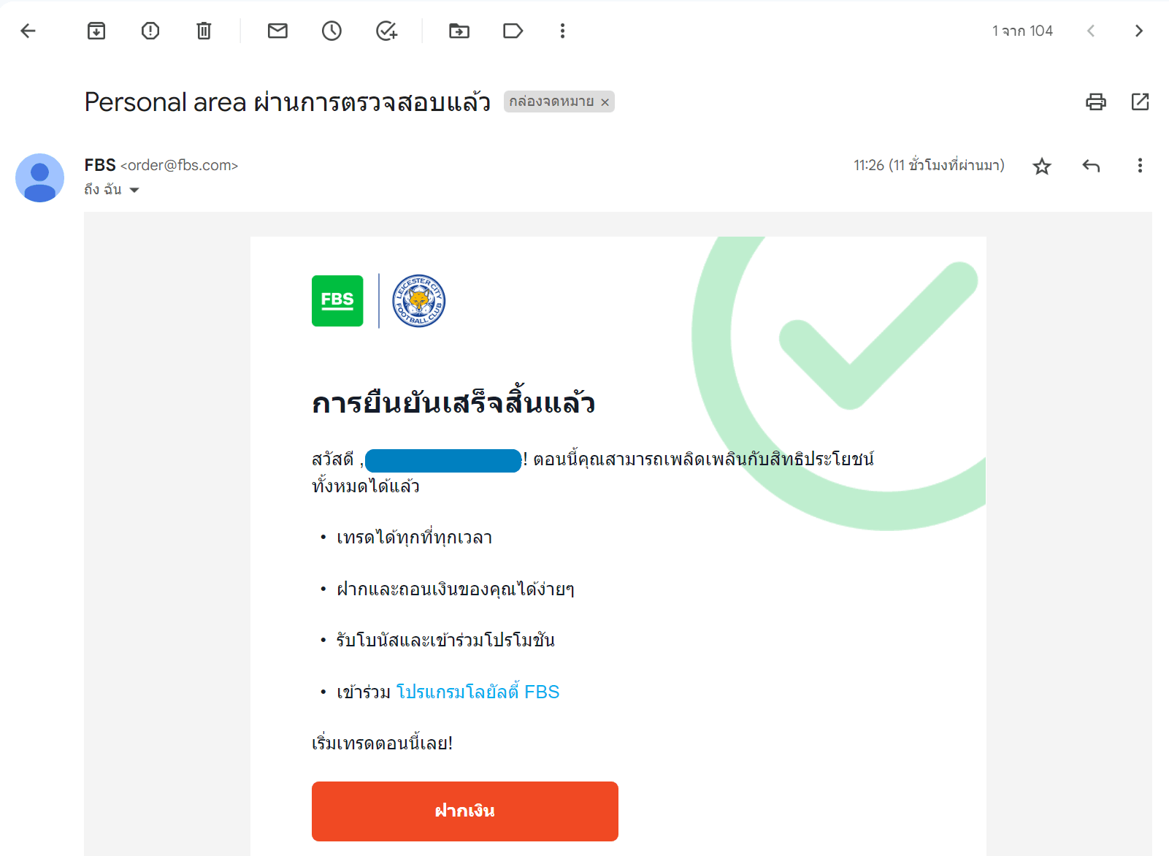
Task: Snooze email with the clock icon
Action: (331, 31)
